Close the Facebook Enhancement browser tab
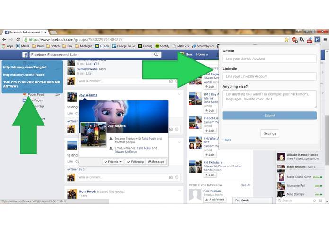329x233 pixels. (45, 33)
